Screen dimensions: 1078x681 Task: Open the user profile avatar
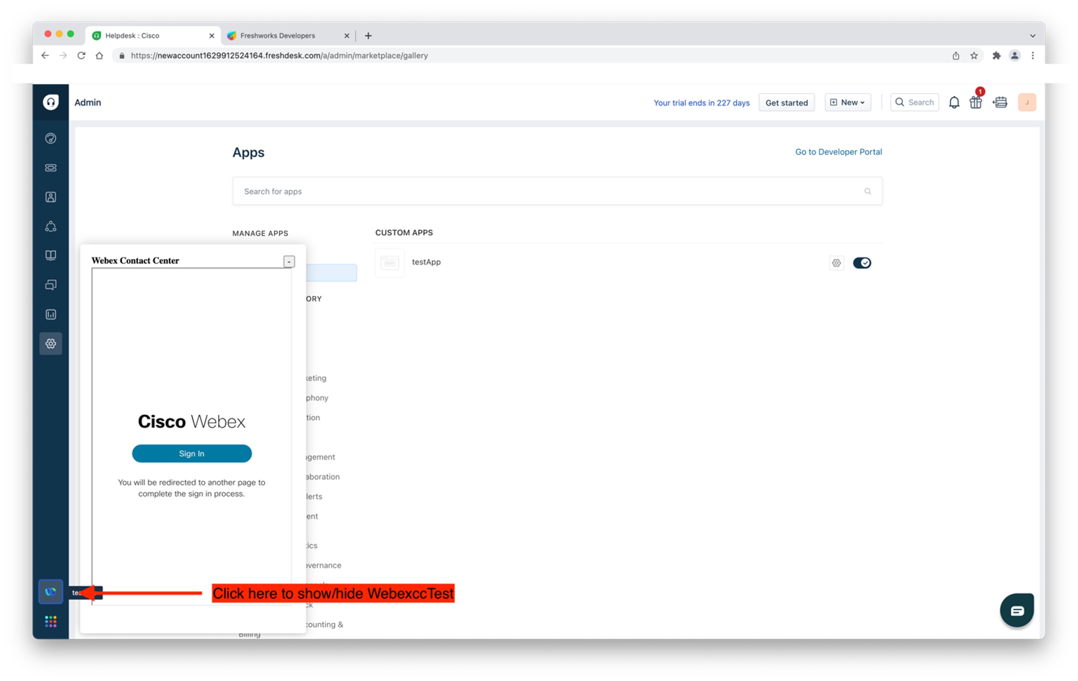(1026, 102)
